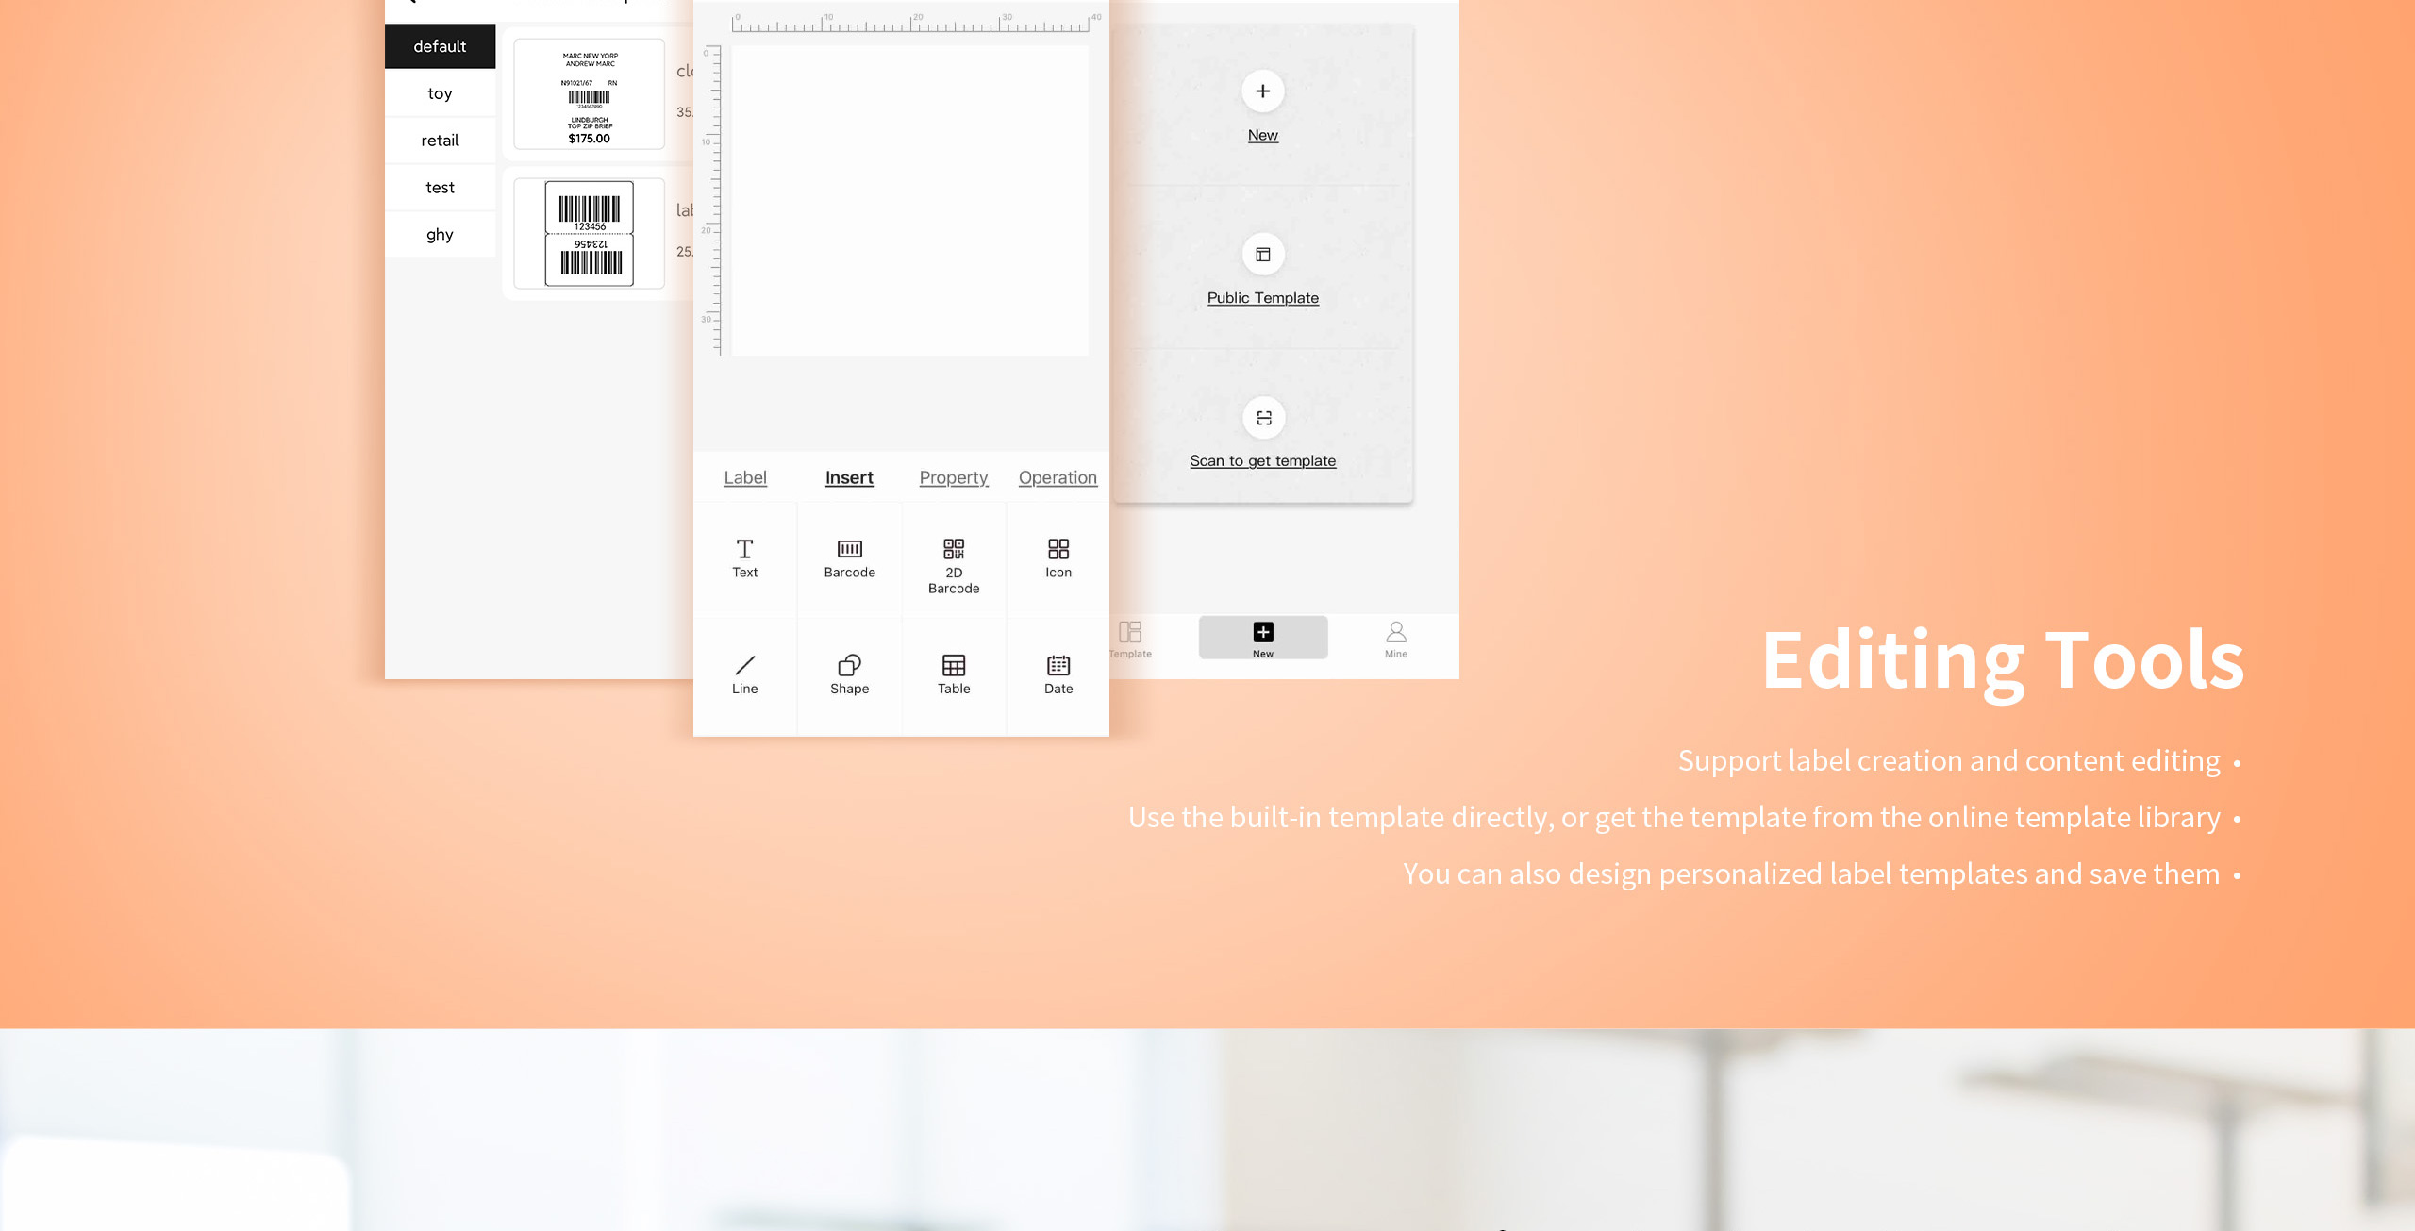Select the 2D Barcode tool
The width and height of the screenshot is (2415, 1231).
[x=953, y=562]
